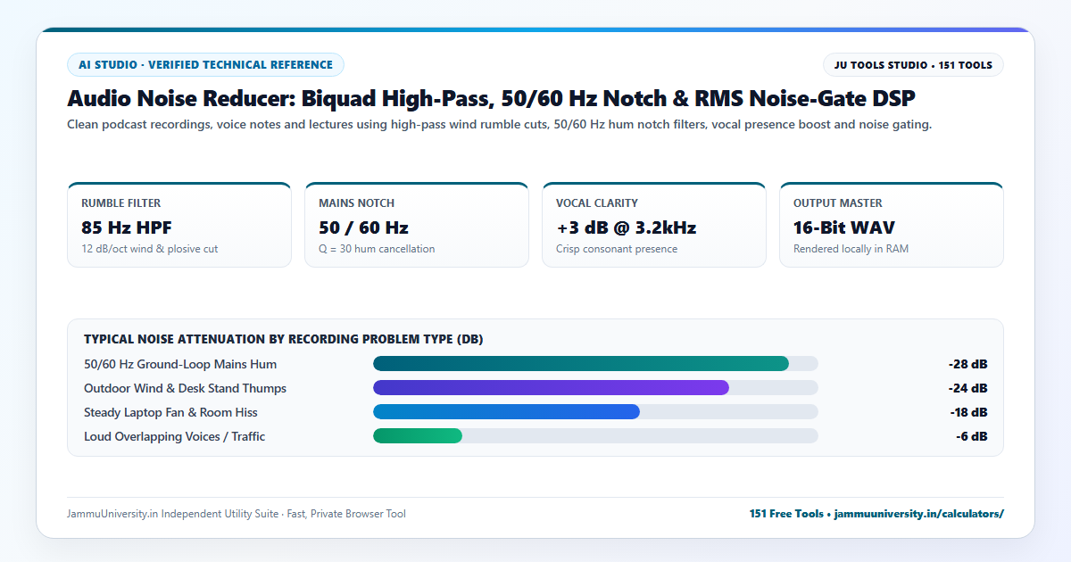Click the '-18 dB' value
Viewport: 1071px width, 562px height.
pyautogui.click(x=967, y=412)
